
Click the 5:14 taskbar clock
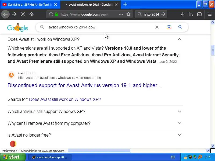click(207, 157)
